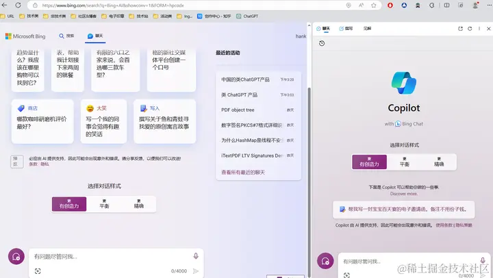Refresh the Copilot sidebar

coord(470,29)
